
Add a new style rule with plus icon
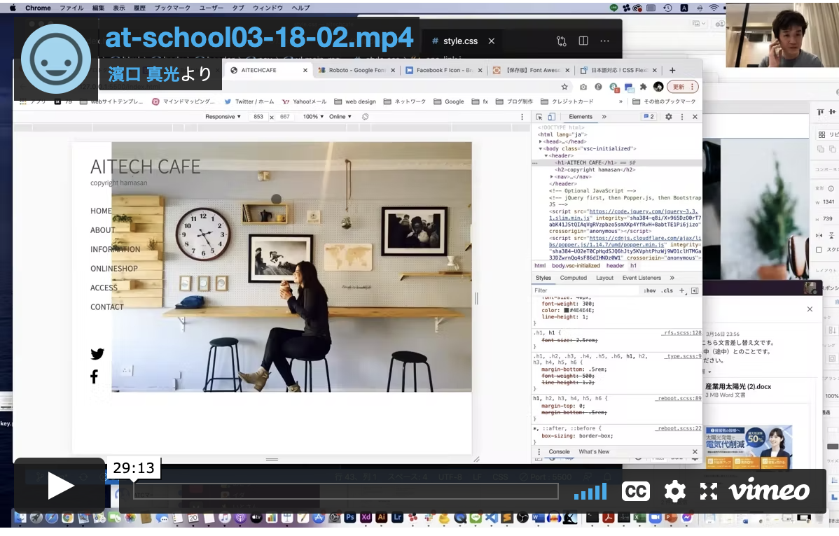[681, 290]
